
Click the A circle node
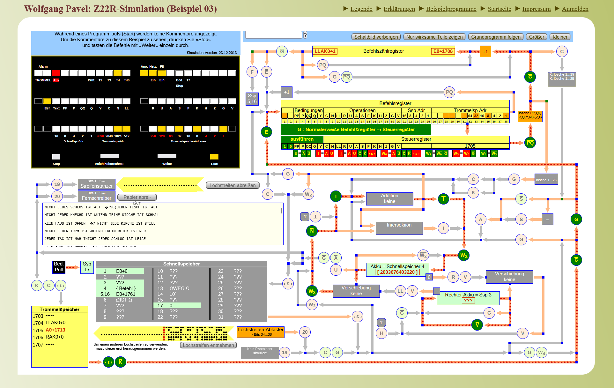click(x=480, y=219)
